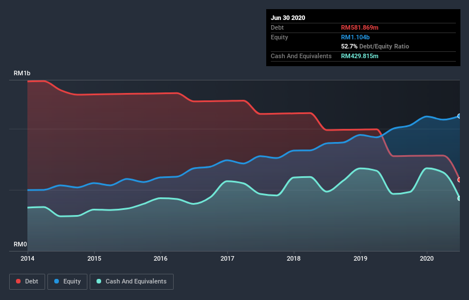
Task: Click the 2018 axis label
Action: coord(294,258)
